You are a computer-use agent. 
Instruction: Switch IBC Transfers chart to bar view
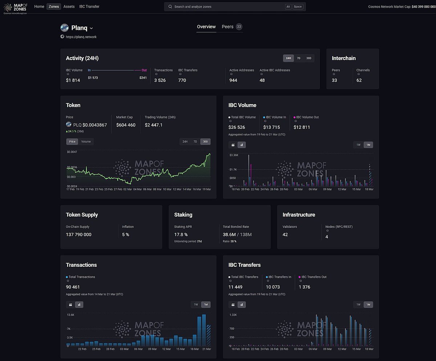(242, 305)
